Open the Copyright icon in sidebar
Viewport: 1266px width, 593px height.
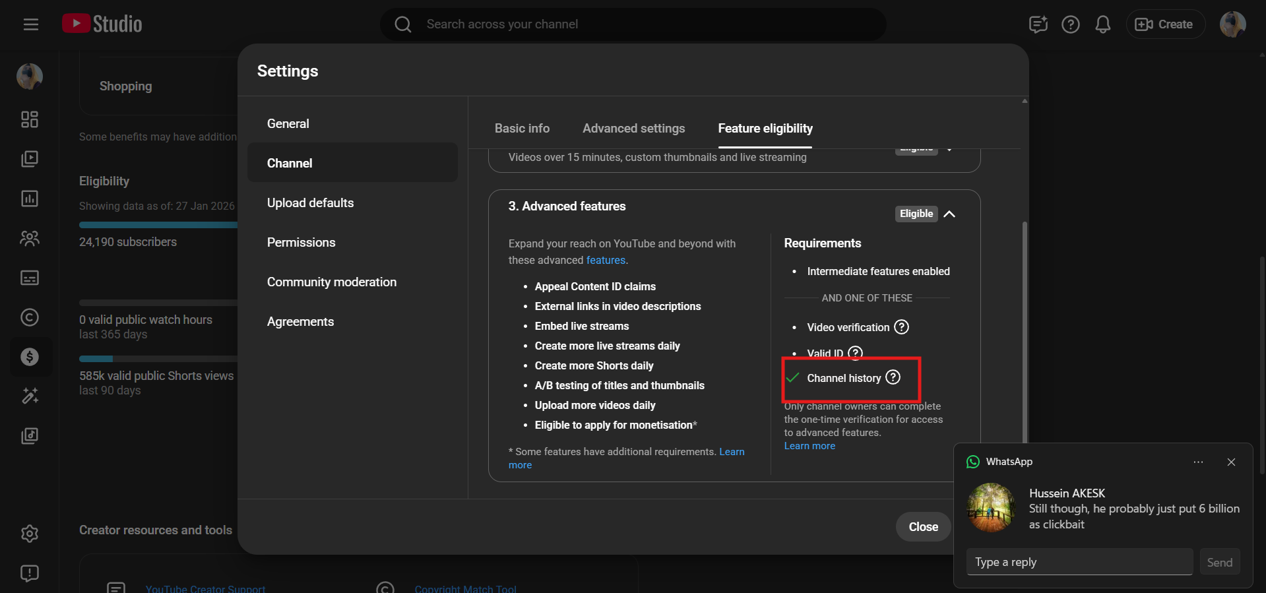click(30, 317)
